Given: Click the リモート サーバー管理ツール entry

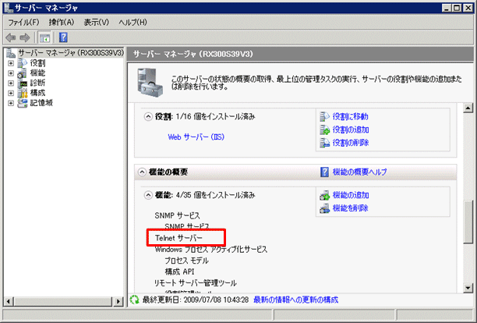Looking at the screenshot, I should coord(196,283).
